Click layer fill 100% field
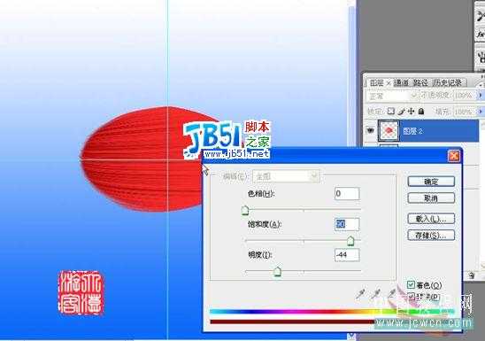The height and width of the screenshot is (341, 485). coord(465,111)
